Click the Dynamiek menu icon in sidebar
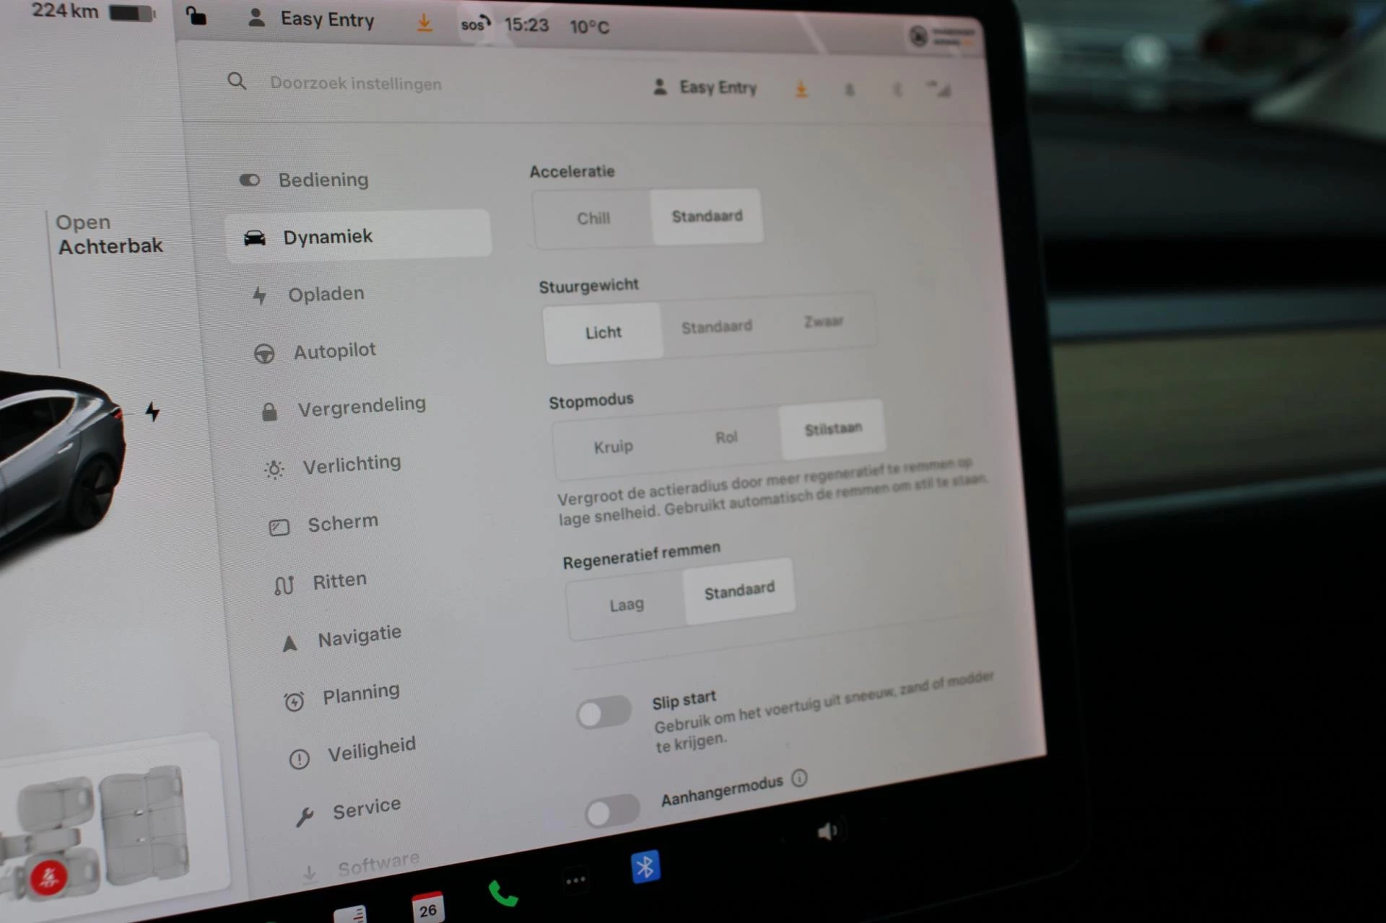This screenshot has height=923, width=1386. point(255,236)
